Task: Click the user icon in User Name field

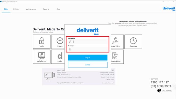Action: pyautogui.click(x=70, y=42)
